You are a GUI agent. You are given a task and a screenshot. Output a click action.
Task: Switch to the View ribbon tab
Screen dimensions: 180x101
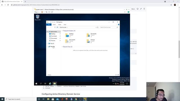(65, 25)
